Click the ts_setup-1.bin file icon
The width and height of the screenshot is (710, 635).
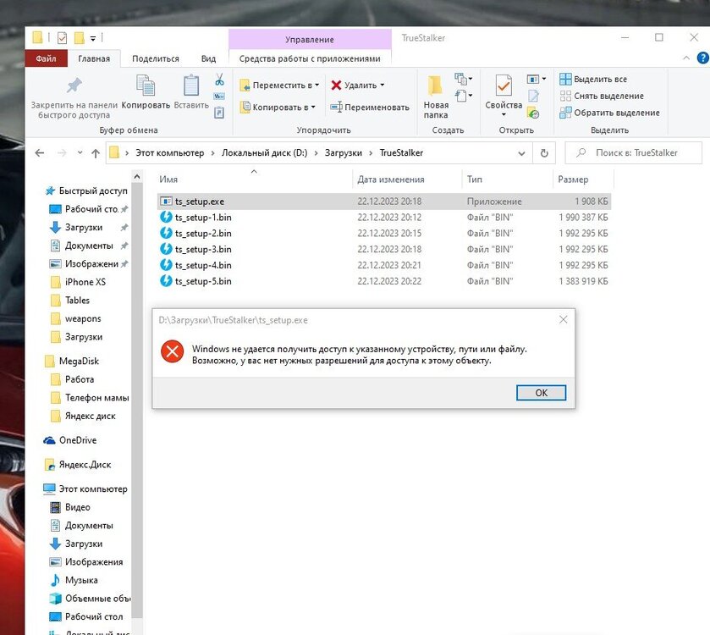166,217
